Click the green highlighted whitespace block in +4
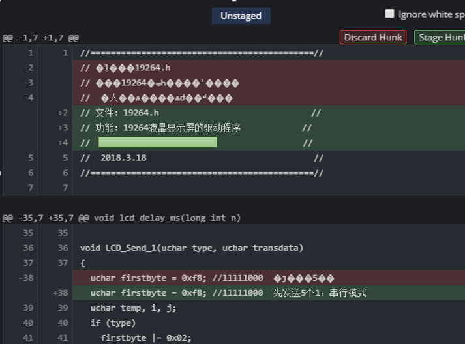465x344 pixels. (x=157, y=142)
